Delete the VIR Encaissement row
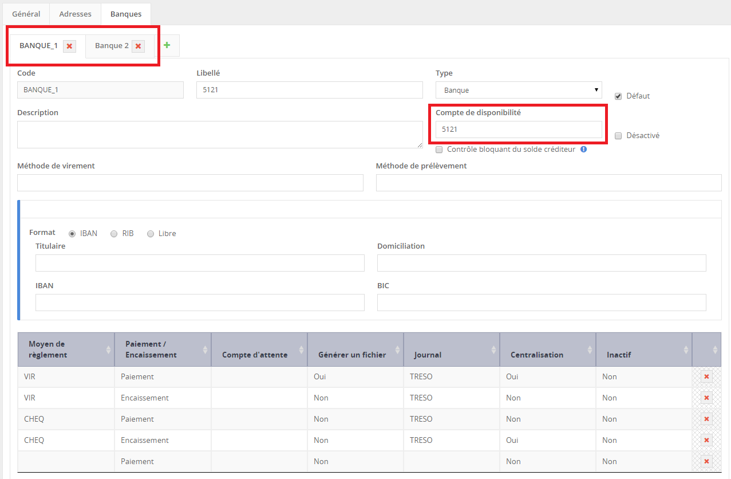Viewport: 731px width, 479px height. (706, 398)
